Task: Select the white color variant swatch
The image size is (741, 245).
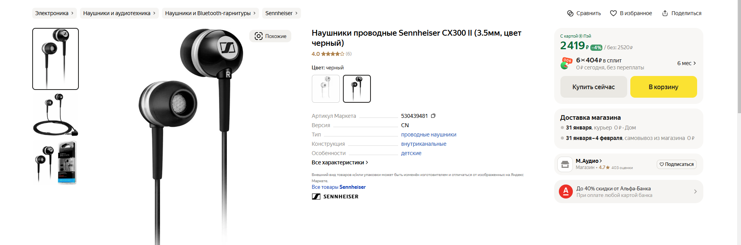Action: 326,89
